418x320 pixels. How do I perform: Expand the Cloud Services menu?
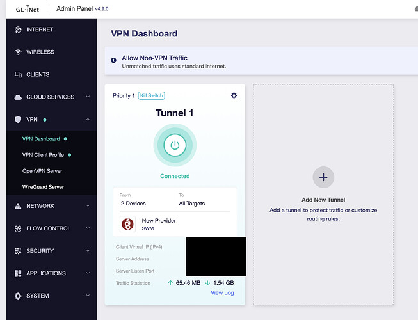[52, 97]
